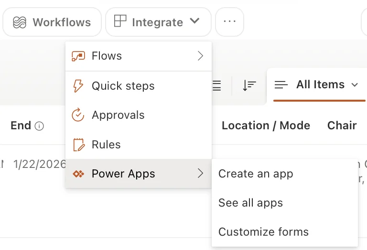The image size is (367, 250).
Task: Open the more options ellipsis button
Action: [x=229, y=22]
